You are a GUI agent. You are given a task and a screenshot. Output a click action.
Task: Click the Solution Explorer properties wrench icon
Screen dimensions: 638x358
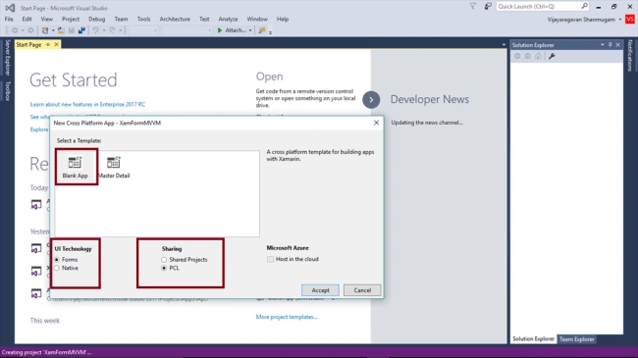[x=552, y=56]
